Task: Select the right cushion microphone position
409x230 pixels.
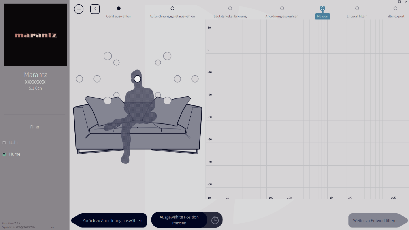Action: [167, 101]
